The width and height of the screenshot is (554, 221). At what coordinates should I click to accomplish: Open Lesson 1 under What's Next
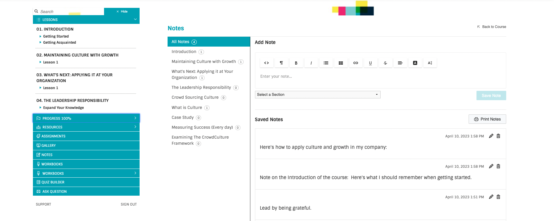50,88
